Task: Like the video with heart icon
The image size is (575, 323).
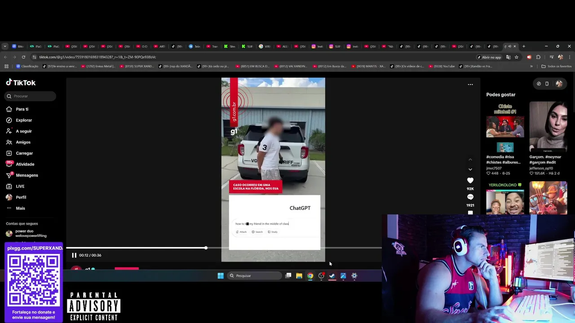Action: tap(470, 180)
